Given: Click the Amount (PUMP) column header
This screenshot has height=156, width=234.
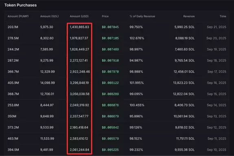Looking at the screenshot, I should pos(18,16).
